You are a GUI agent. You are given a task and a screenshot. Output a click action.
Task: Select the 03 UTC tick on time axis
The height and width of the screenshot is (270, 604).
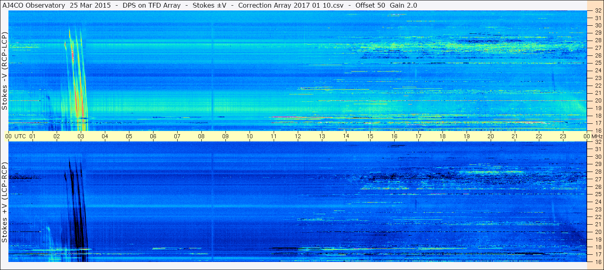pyautogui.click(x=81, y=136)
